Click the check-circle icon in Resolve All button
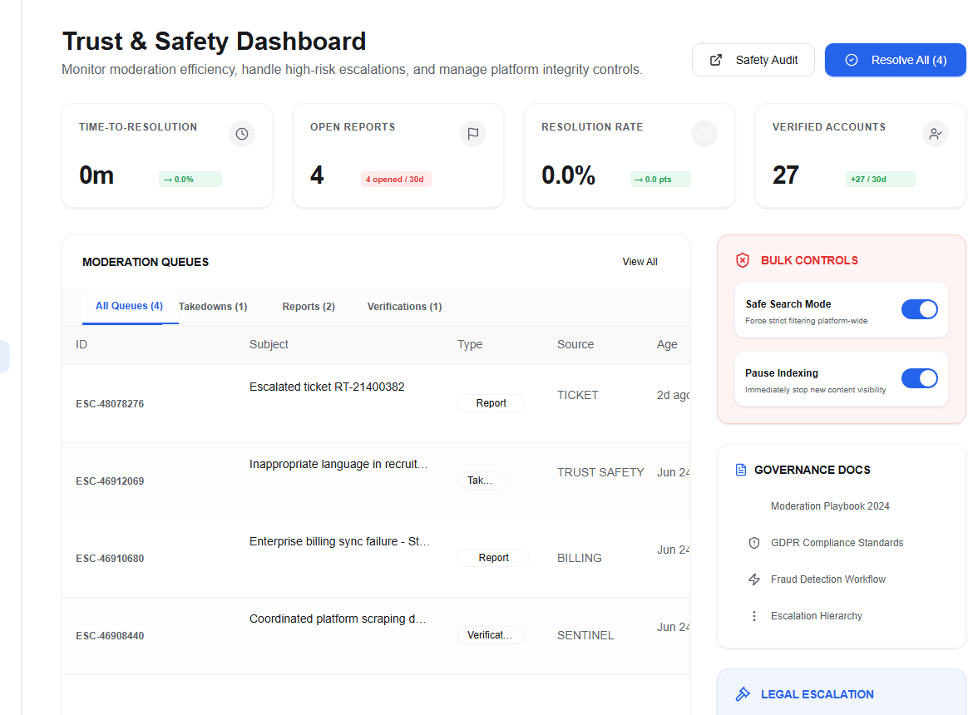 coord(852,60)
